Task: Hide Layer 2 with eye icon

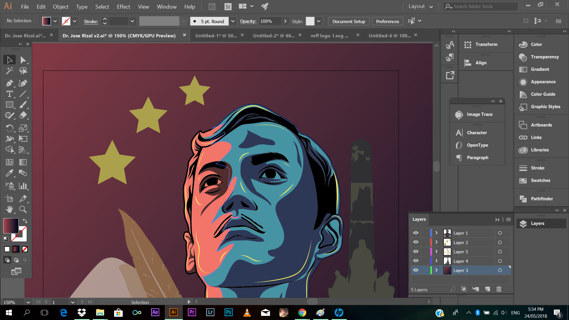Action: 416,242
